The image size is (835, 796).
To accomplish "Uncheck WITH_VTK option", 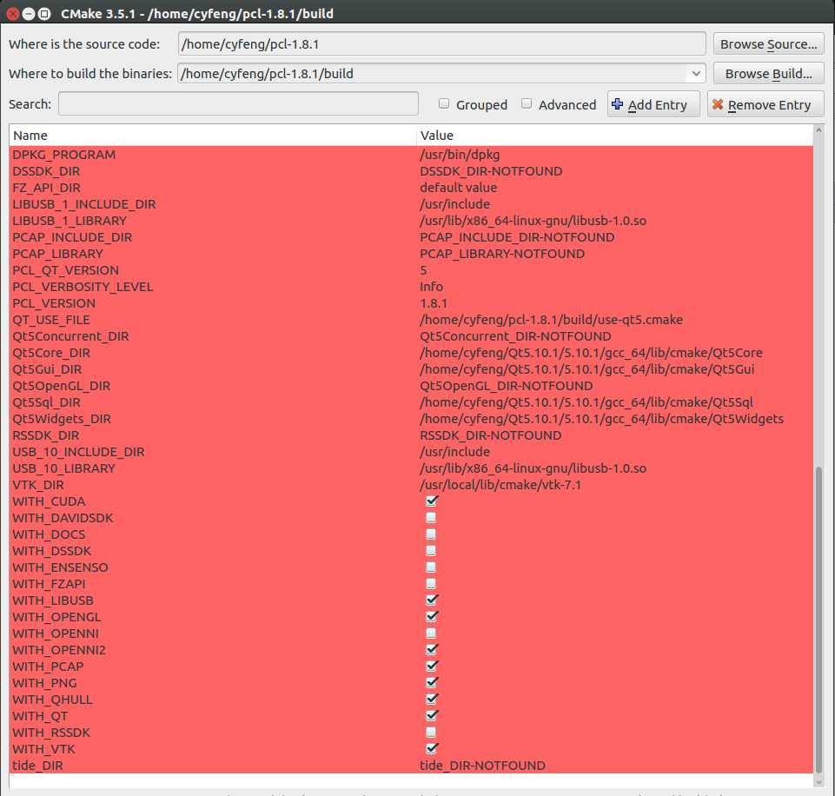I will [x=431, y=748].
